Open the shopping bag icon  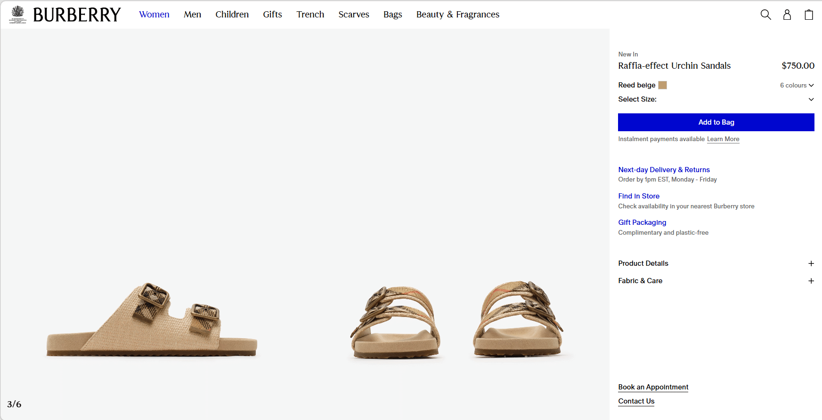(x=808, y=15)
